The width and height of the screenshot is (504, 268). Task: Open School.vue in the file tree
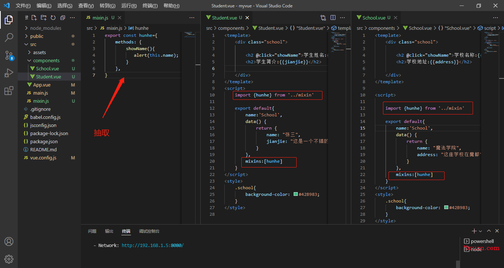[49, 68]
